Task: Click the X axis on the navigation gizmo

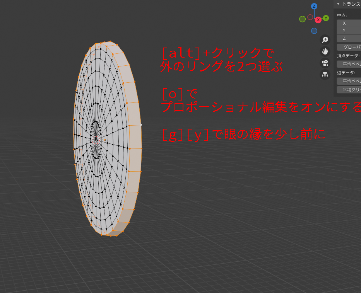Action: pyautogui.click(x=318, y=20)
